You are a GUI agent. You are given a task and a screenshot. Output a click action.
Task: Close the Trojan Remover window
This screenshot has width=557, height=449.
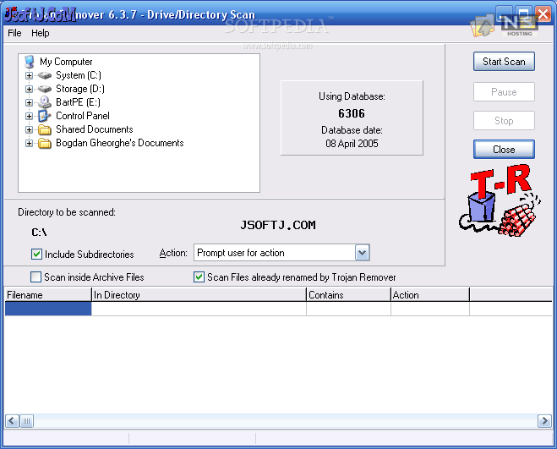click(543, 14)
